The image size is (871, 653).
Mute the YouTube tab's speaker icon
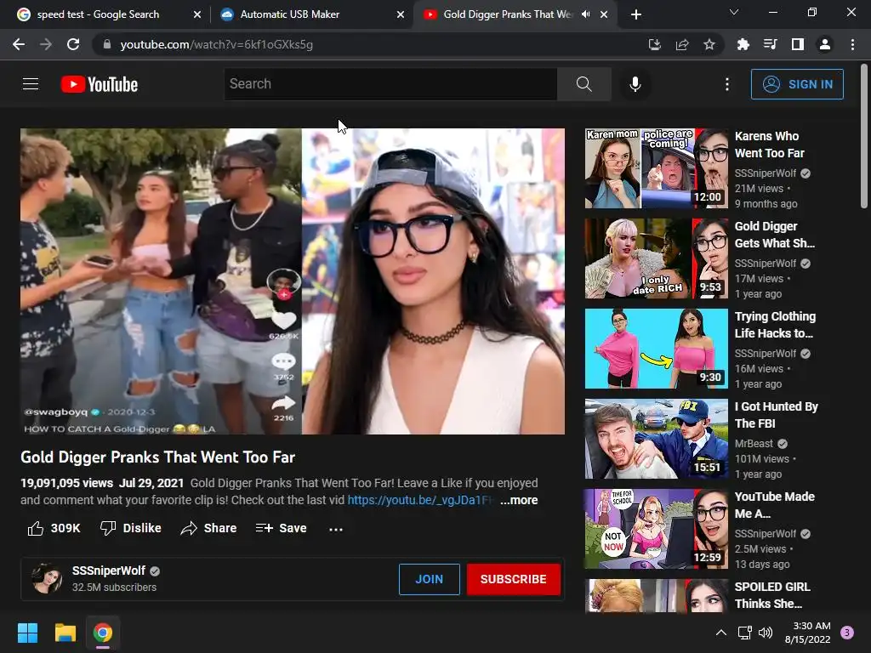point(585,14)
